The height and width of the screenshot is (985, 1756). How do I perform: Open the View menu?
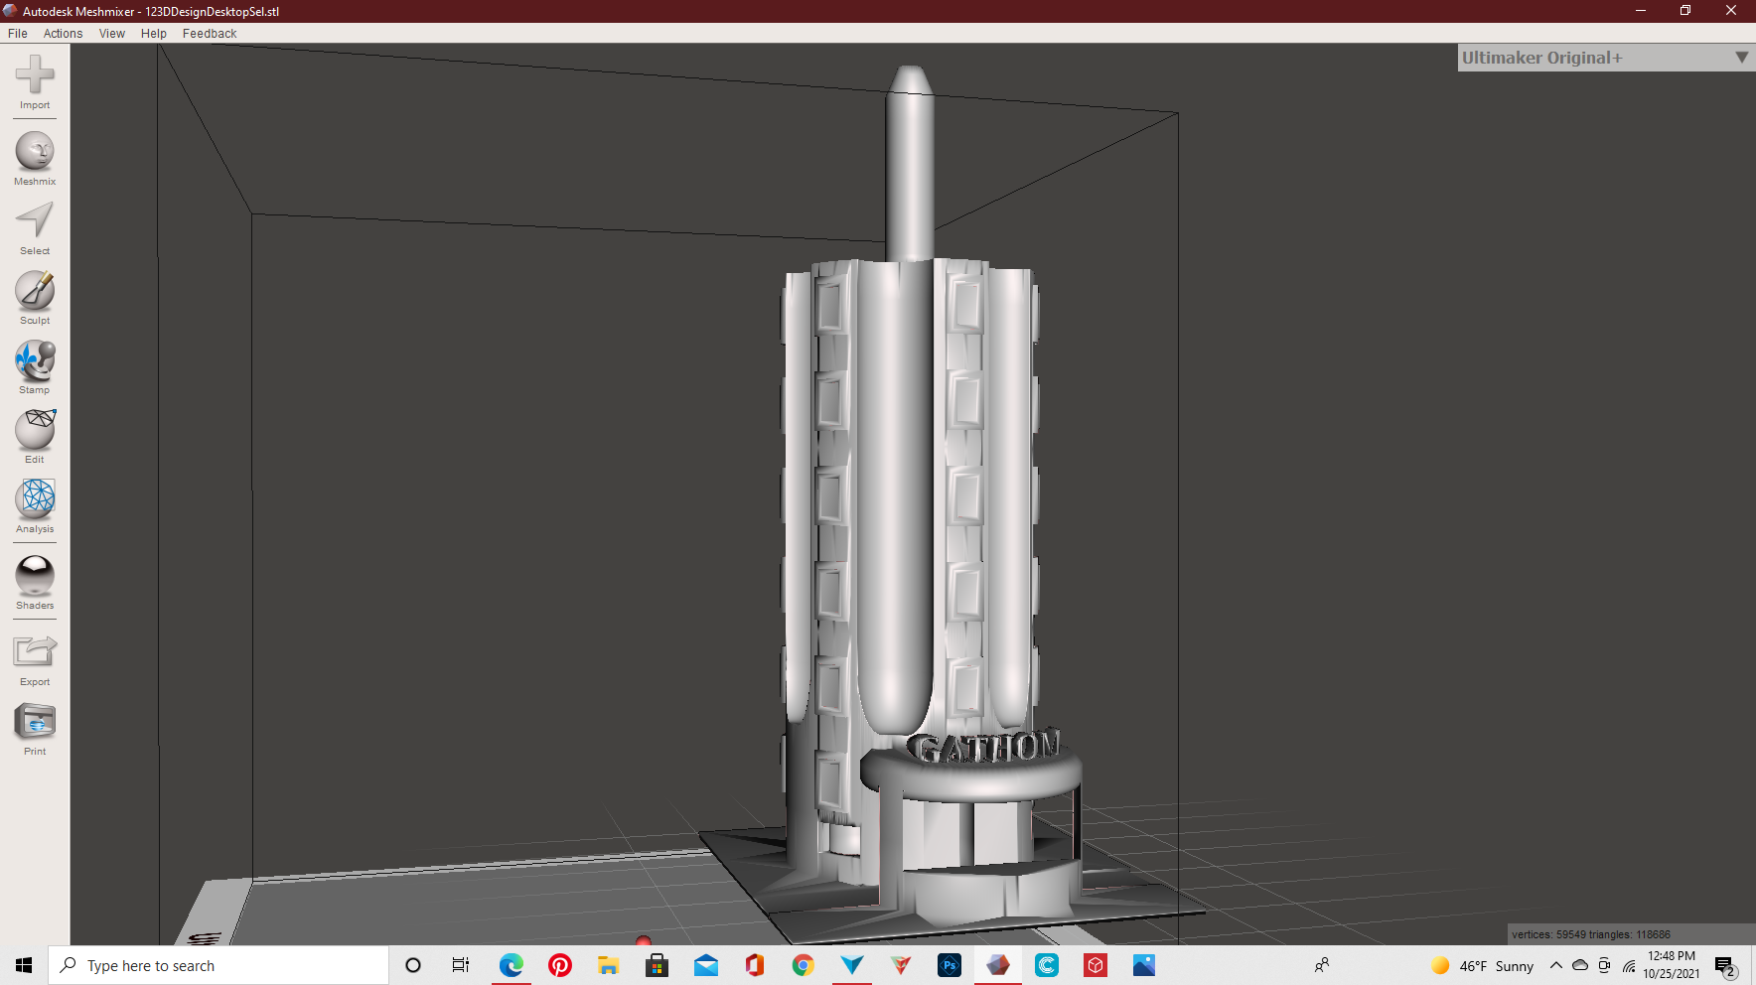pos(112,33)
